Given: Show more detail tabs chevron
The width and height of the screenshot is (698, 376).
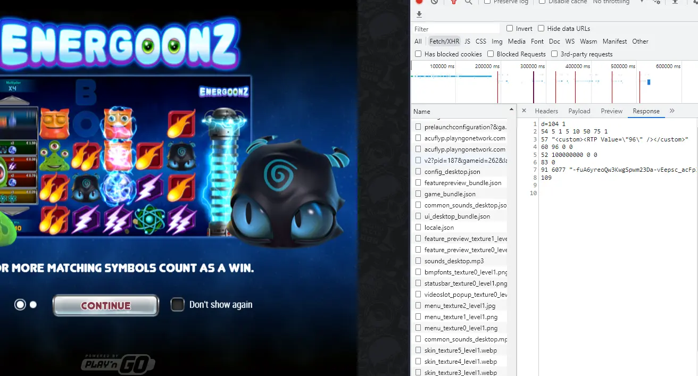Looking at the screenshot, I should pyautogui.click(x=672, y=111).
